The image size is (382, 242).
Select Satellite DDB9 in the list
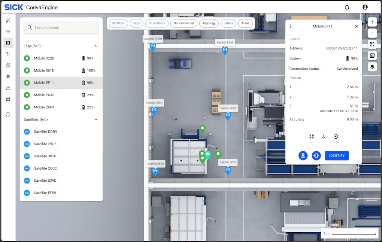pyautogui.click(x=61, y=131)
